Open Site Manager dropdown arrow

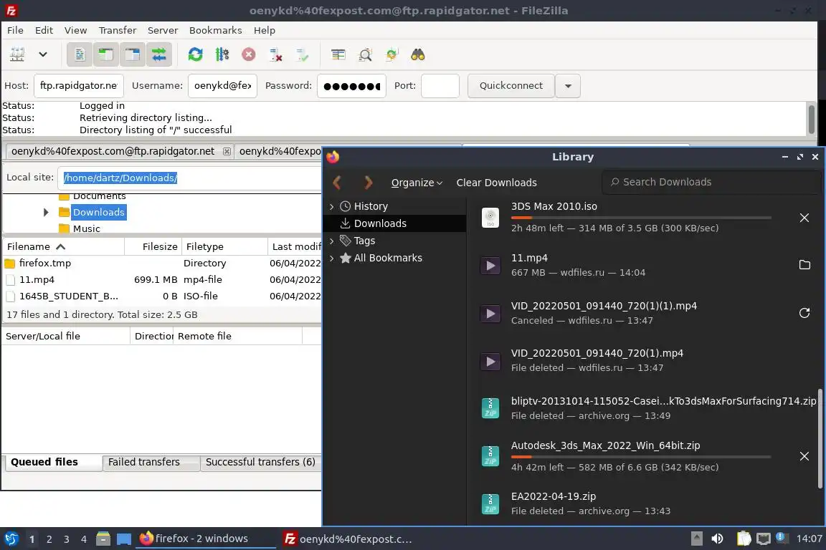(43, 54)
